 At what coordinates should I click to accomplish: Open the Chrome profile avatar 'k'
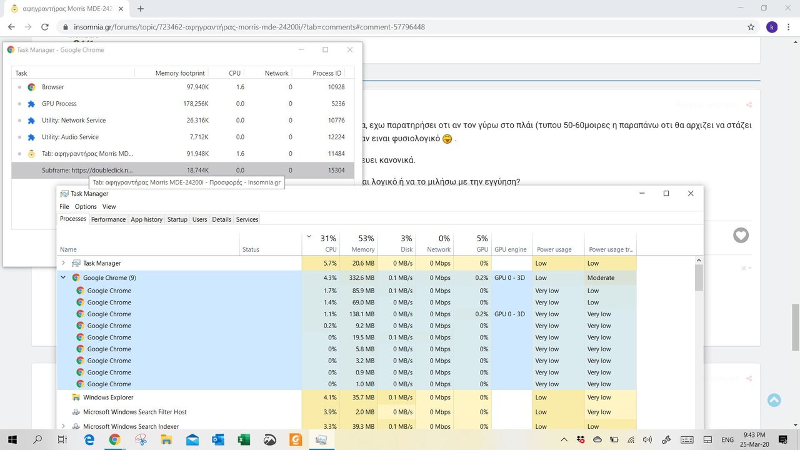(x=772, y=27)
